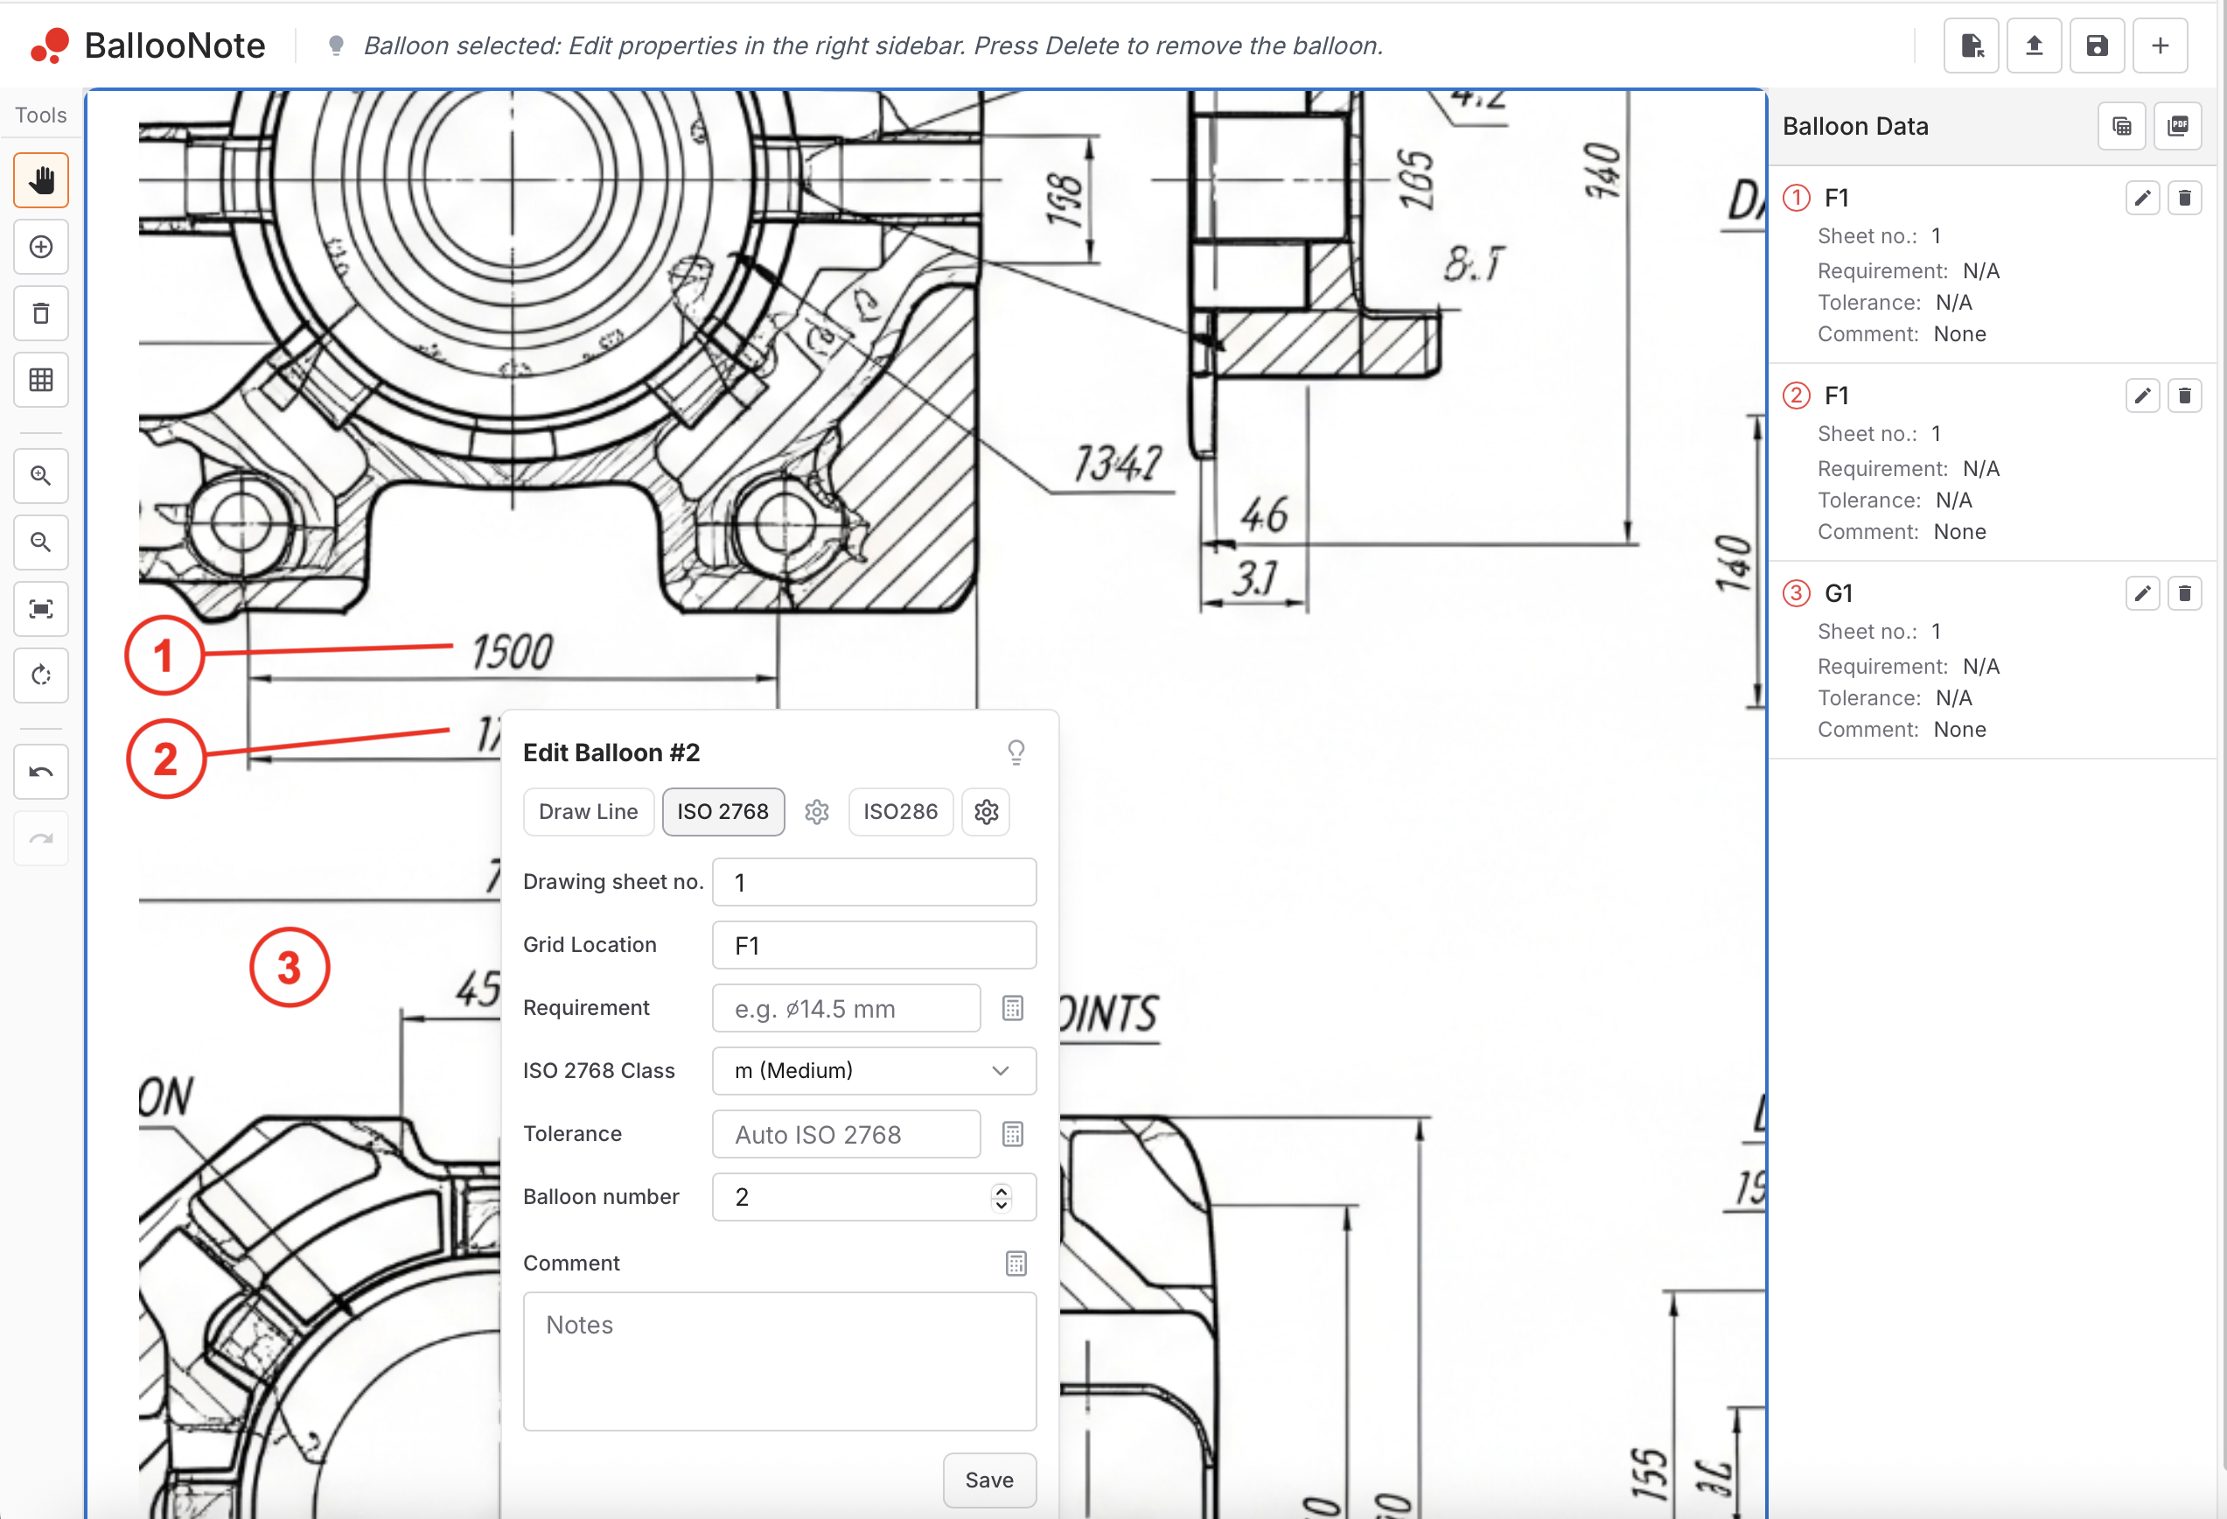The width and height of the screenshot is (2227, 1519).
Task: Click the hint lightbulb beside status message
Action: point(335,45)
